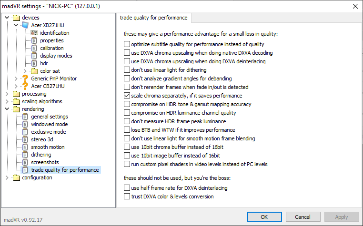The height and width of the screenshot is (226, 363).
Task: Uncheck scale chroma separately option
Action: (x=127, y=96)
